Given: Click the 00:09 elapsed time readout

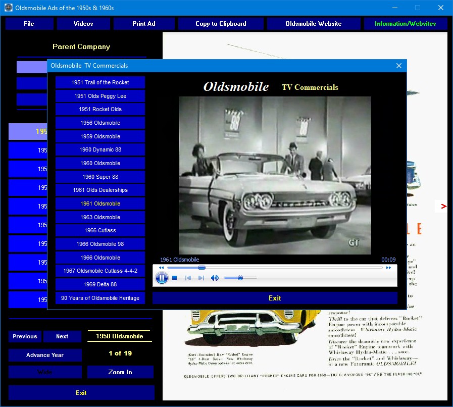Looking at the screenshot, I should pos(388,260).
